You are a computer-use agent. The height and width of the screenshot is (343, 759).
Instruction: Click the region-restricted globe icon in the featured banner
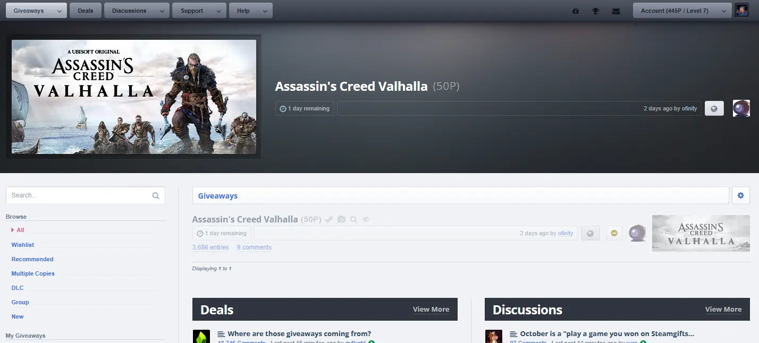coord(714,108)
